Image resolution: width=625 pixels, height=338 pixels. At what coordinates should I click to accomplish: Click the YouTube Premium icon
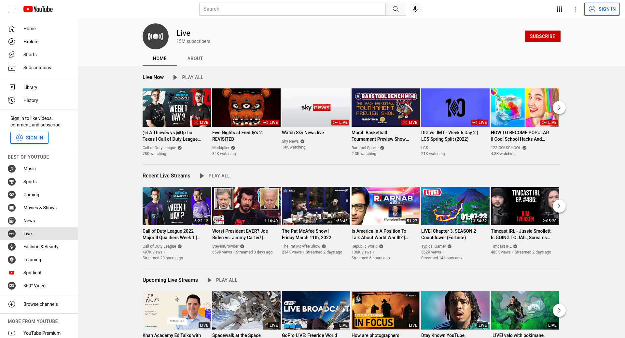(12, 333)
